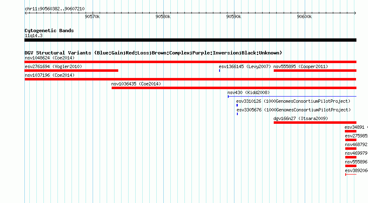Click the nsv555896 variant label
Image resolution: width=368 pixels, height=203 pixels.
click(x=356, y=162)
